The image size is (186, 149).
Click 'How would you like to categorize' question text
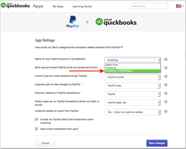(x=79, y=47)
